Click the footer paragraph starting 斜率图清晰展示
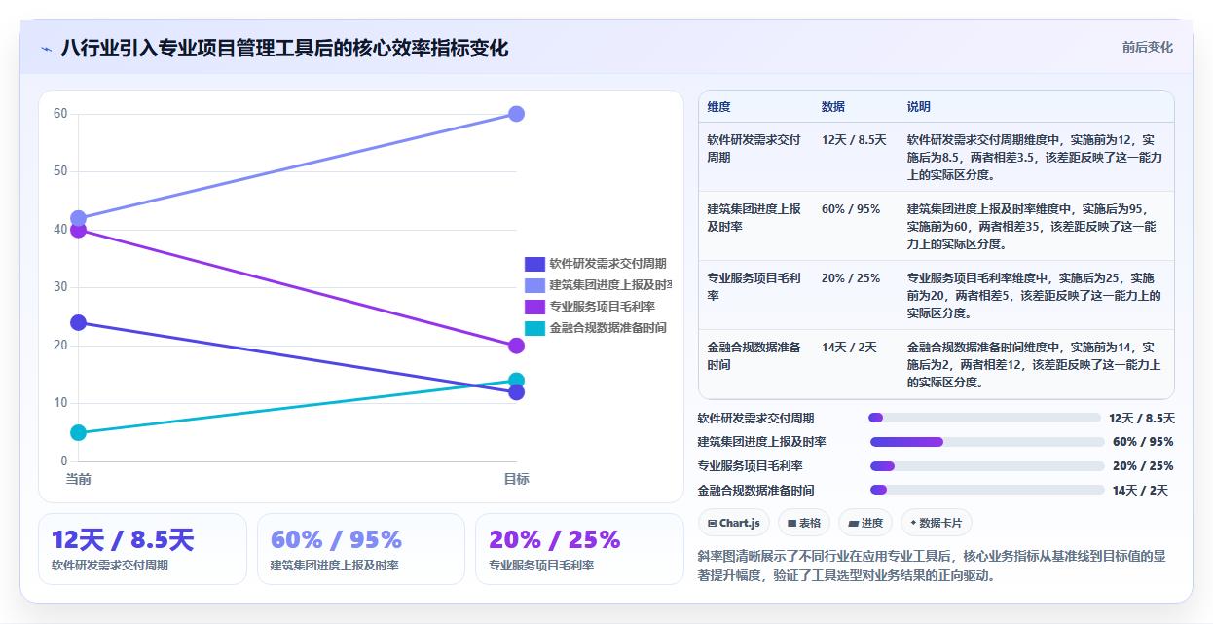Image resolution: width=1213 pixels, height=624 pixels. coord(932,566)
